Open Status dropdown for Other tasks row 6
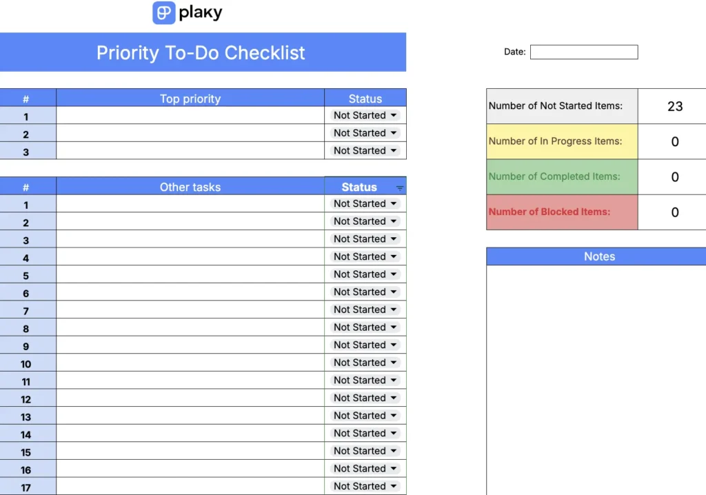The image size is (706, 495). pyautogui.click(x=365, y=292)
